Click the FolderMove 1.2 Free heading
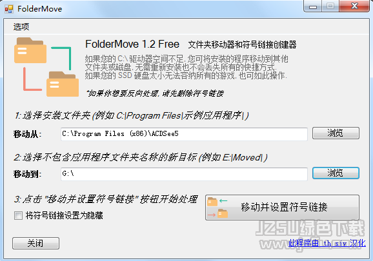The height and width of the screenshot is (261, 373). pos(132,44)
